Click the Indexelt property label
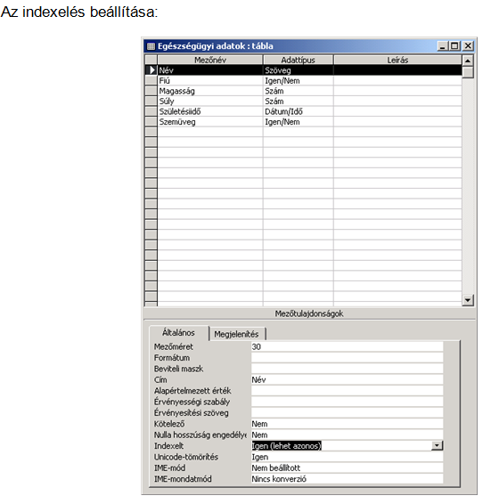The height and width of the screenshot is (504, 491). click(x=168, y=446)
